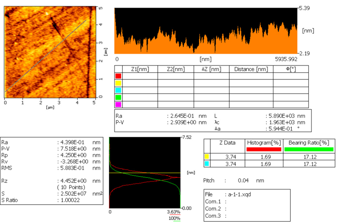Click the Z1[nm] column header
337x223 pixels.
(x=140, y=69)
